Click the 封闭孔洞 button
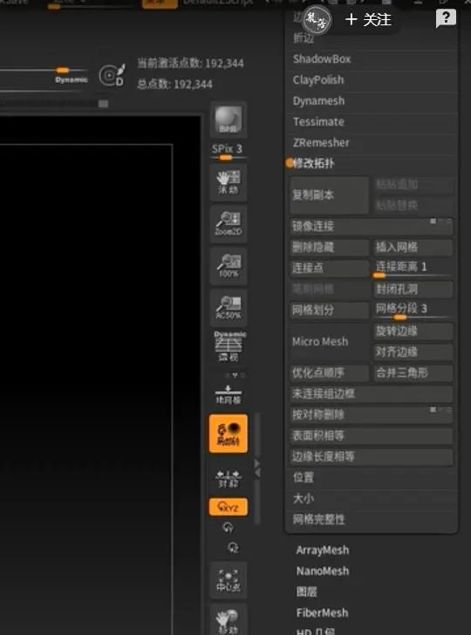The width and height of the screenshot is (471, 635). [x=413, y=290]
